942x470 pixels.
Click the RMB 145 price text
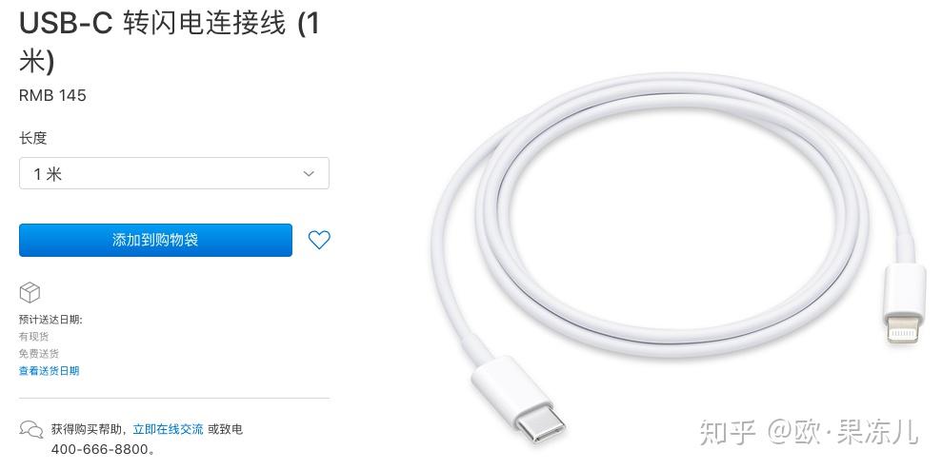coord(53,95)
